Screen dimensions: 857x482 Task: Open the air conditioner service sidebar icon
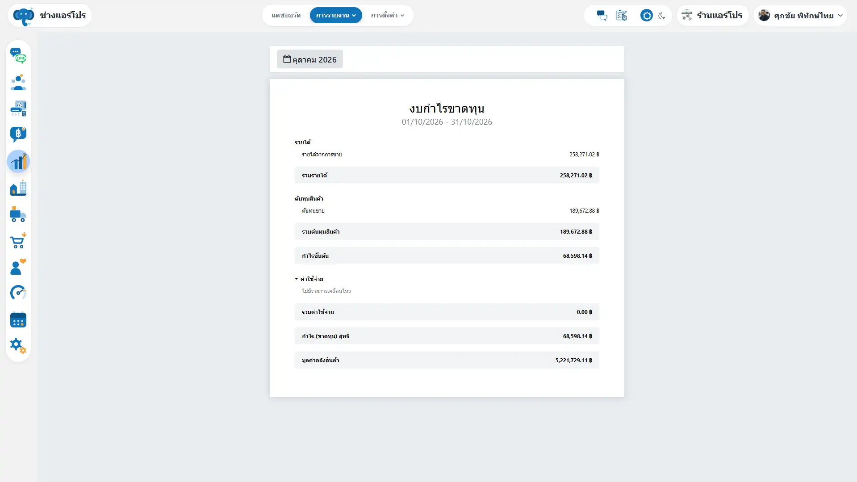tap(18, 109)
